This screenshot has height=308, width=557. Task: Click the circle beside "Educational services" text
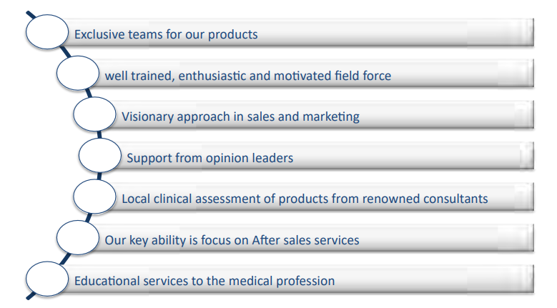coord(49,280)
